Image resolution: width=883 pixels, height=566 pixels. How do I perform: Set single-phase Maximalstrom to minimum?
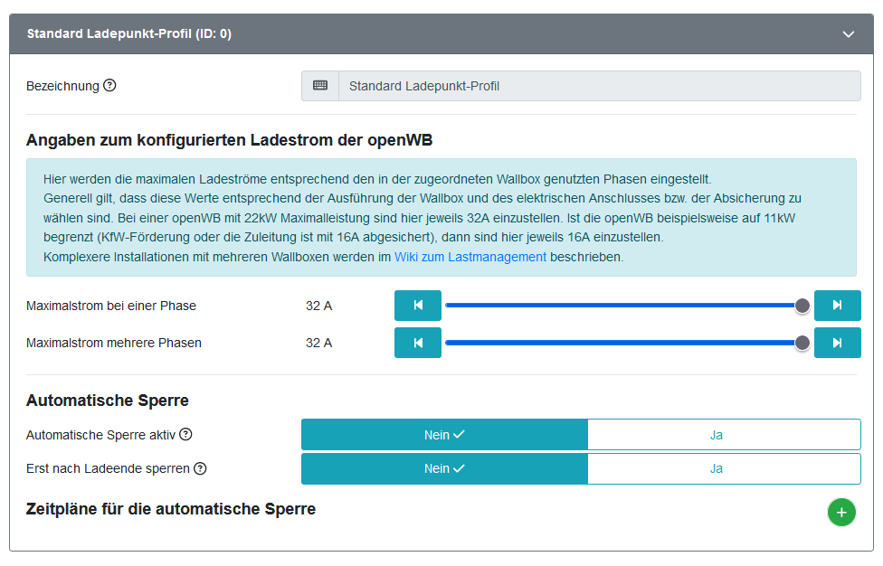418,306
